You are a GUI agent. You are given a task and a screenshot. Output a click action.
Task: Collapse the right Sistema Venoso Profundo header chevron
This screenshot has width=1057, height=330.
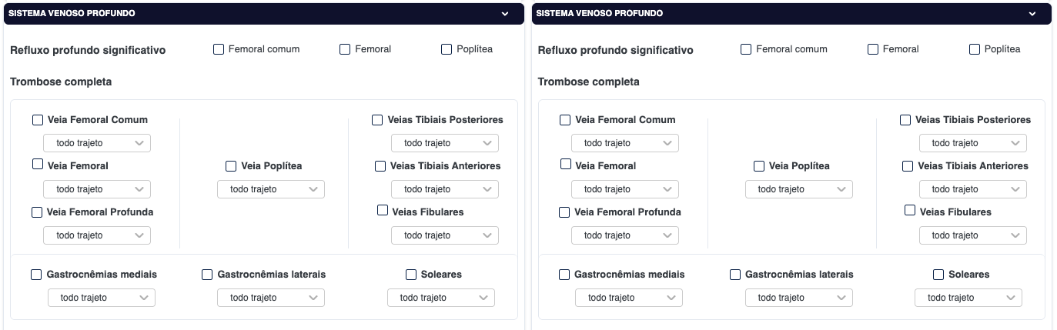(x=1033, y=14)
